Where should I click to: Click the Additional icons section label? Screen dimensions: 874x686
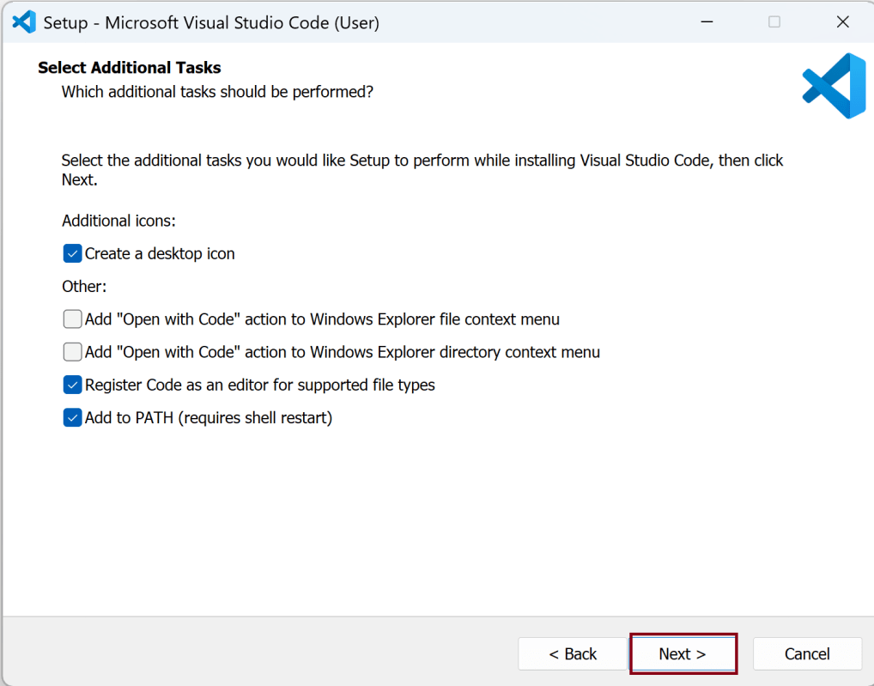coord(118,221)
